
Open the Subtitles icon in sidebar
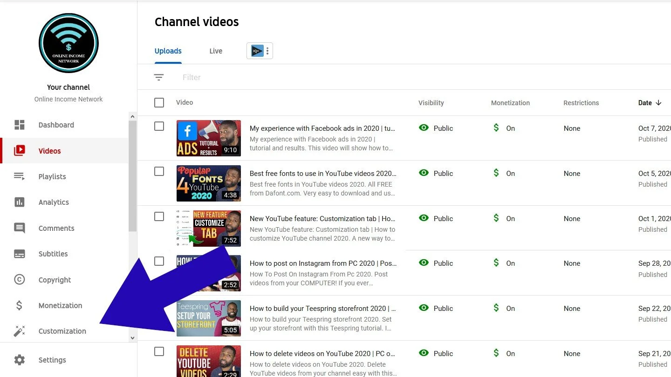[20, 254]
